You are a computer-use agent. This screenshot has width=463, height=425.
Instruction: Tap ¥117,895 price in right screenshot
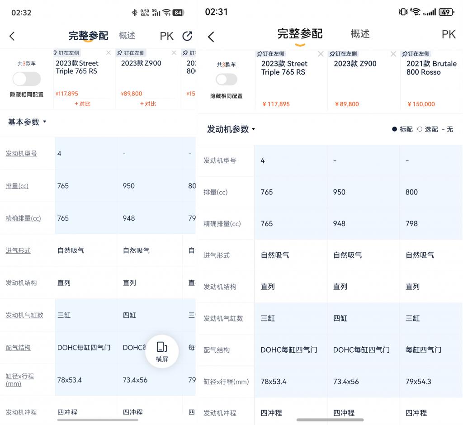point(276,104)
